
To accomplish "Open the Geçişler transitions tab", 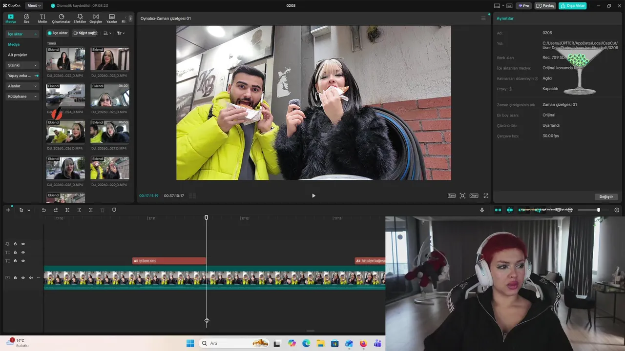I will [96, 19].
